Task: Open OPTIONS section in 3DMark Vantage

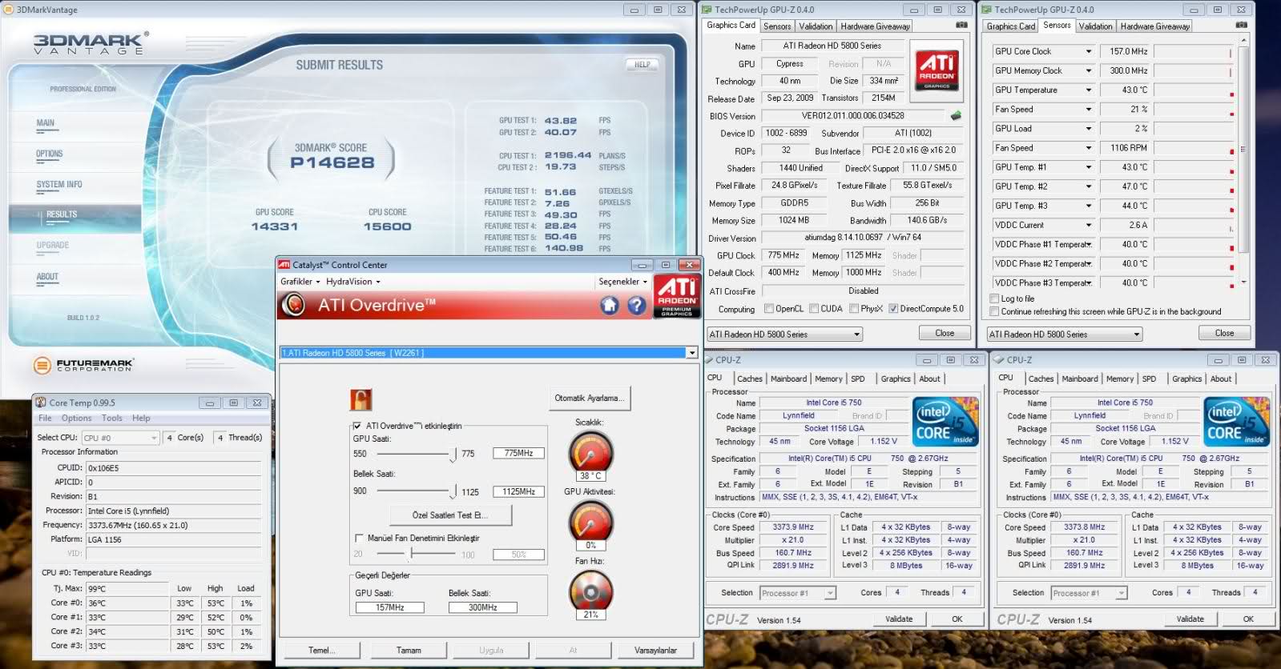Action: 49,154
